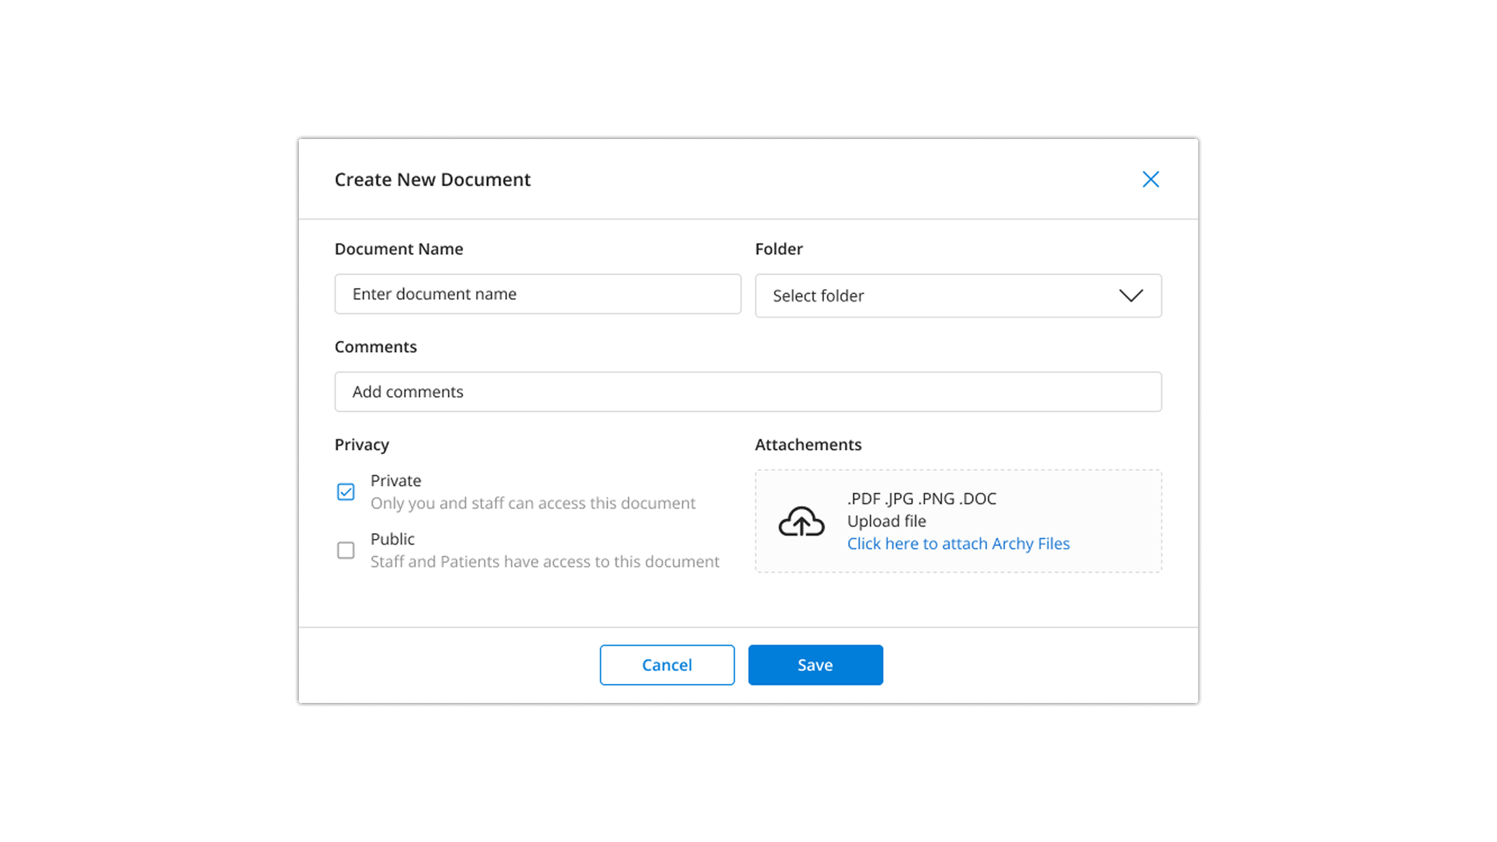Click into the Add comments field
Screen dimensions: 1497x842
pyautogui.click(x=747, y=392)
